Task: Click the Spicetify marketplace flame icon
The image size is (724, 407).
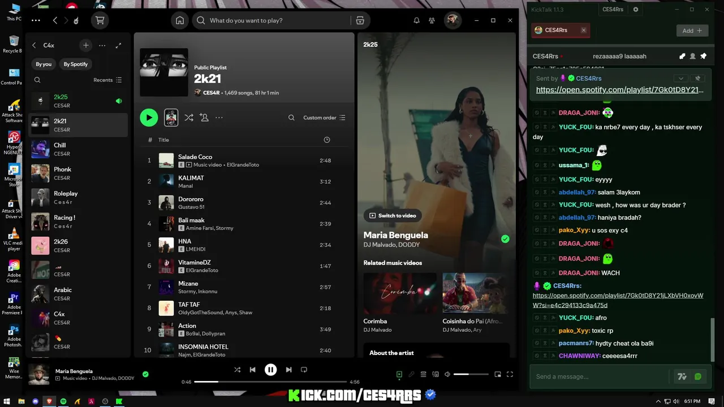Action: point(76,20)
